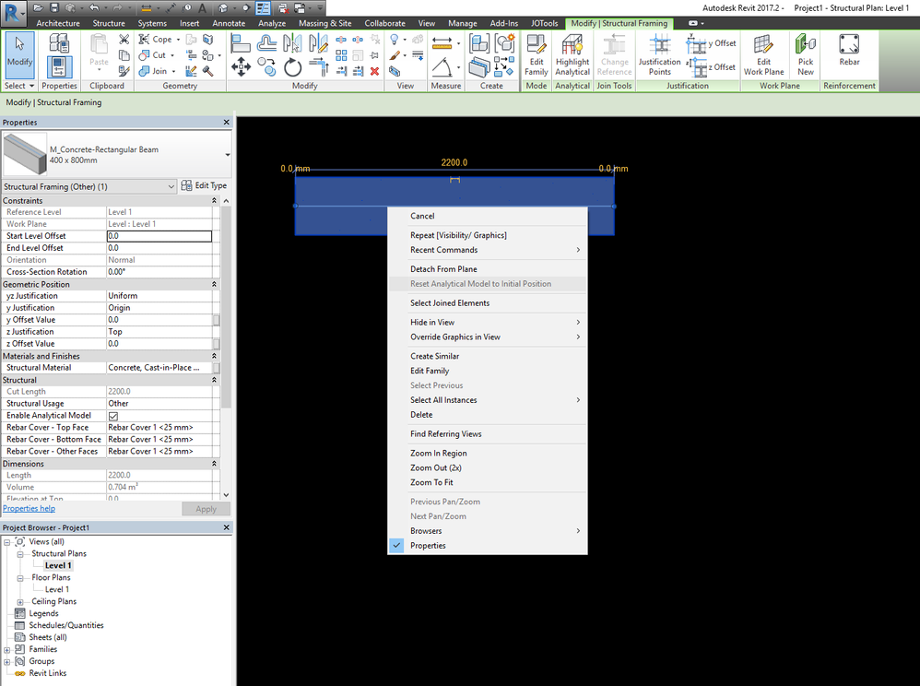Collapse the Constraints property group
The width and height of the screenshot is (920, 686).
point(214,201)
